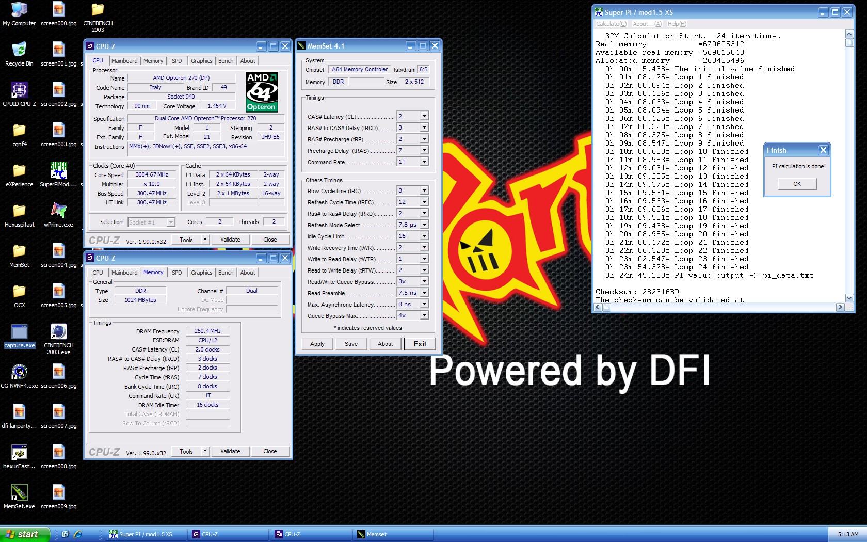Expand the RAS# to CAS# Delay (tRCD) dropdown

[x=424, y=127]
